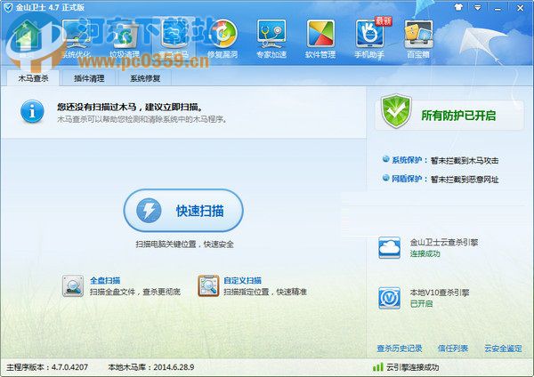Open 百宝箱 toolbox
Viewport: 534px width, 377px height.
pos(418,39)
